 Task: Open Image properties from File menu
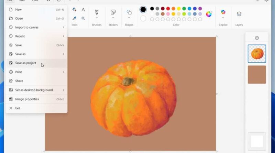(x=27, y=99)
